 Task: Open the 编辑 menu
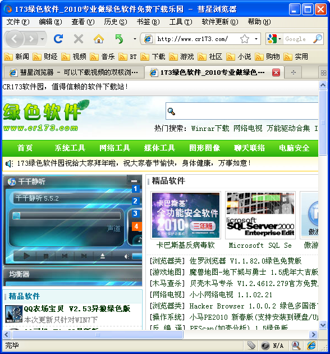[51, 22]
